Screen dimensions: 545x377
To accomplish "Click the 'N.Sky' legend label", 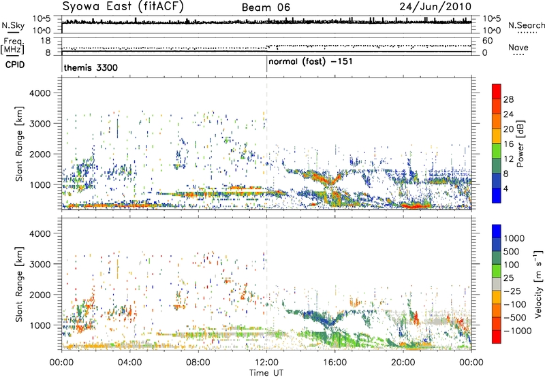I will [x=13, y=25].
